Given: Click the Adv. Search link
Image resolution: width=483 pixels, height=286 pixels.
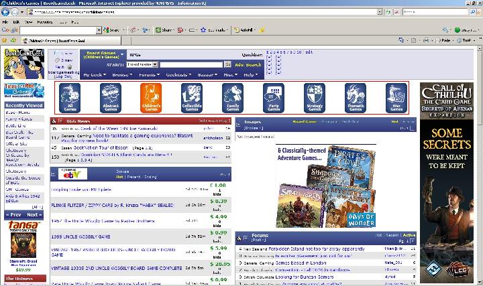Looking at the screenshot, I should pyautogui.click(x=248, y=64).
